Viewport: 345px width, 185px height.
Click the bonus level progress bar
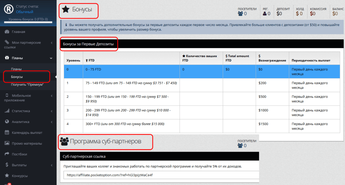click(28, 23)
